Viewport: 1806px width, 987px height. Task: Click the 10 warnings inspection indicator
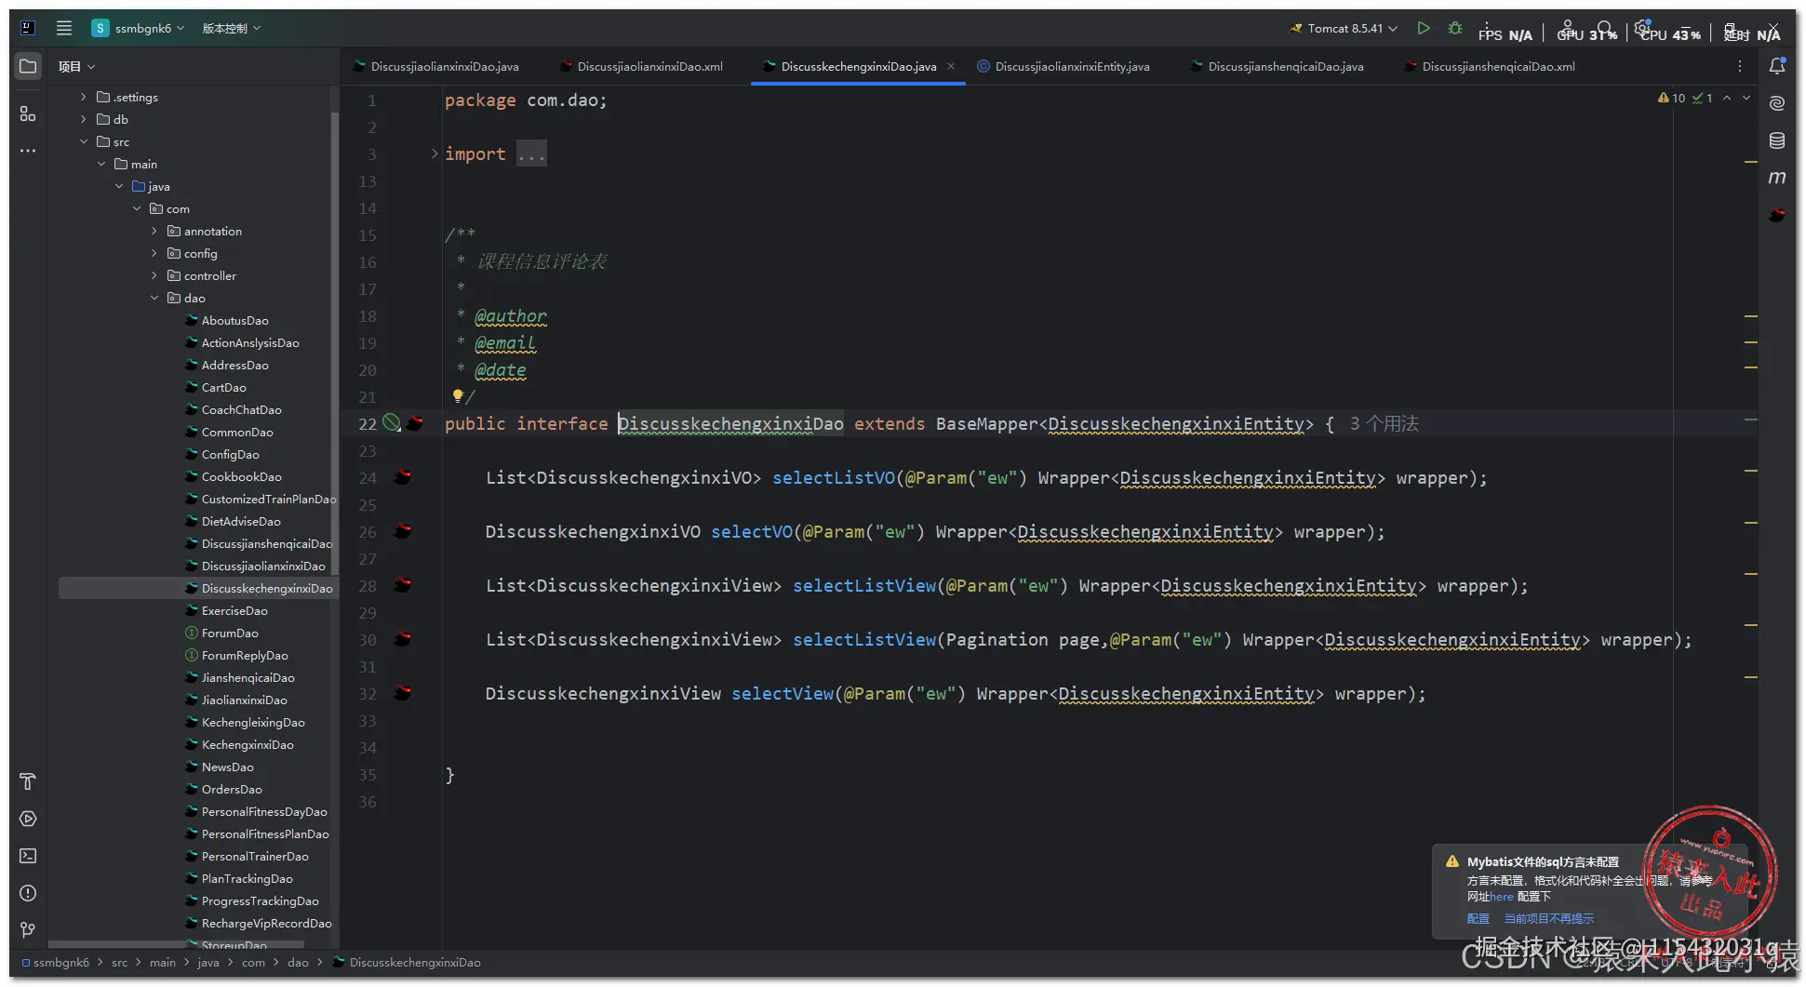pos(1672,98)
